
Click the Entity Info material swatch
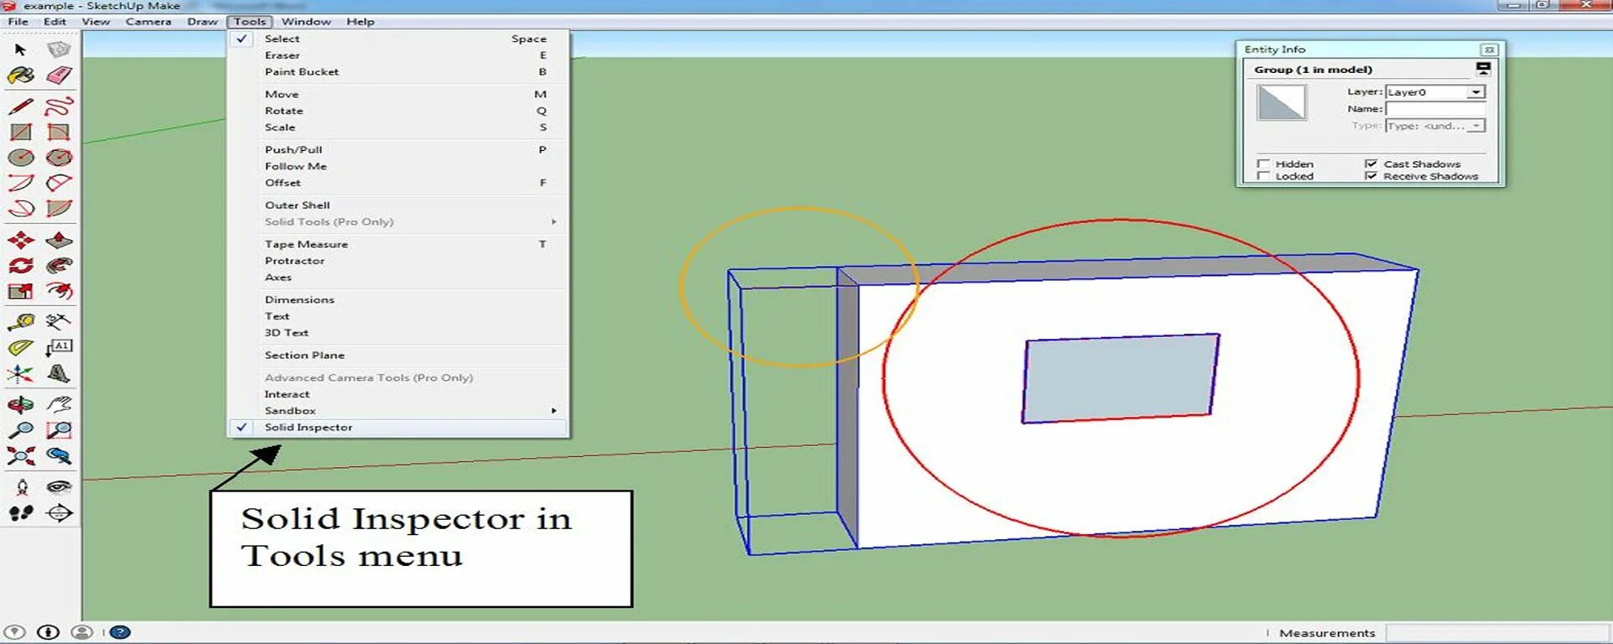coord(1281,103)
